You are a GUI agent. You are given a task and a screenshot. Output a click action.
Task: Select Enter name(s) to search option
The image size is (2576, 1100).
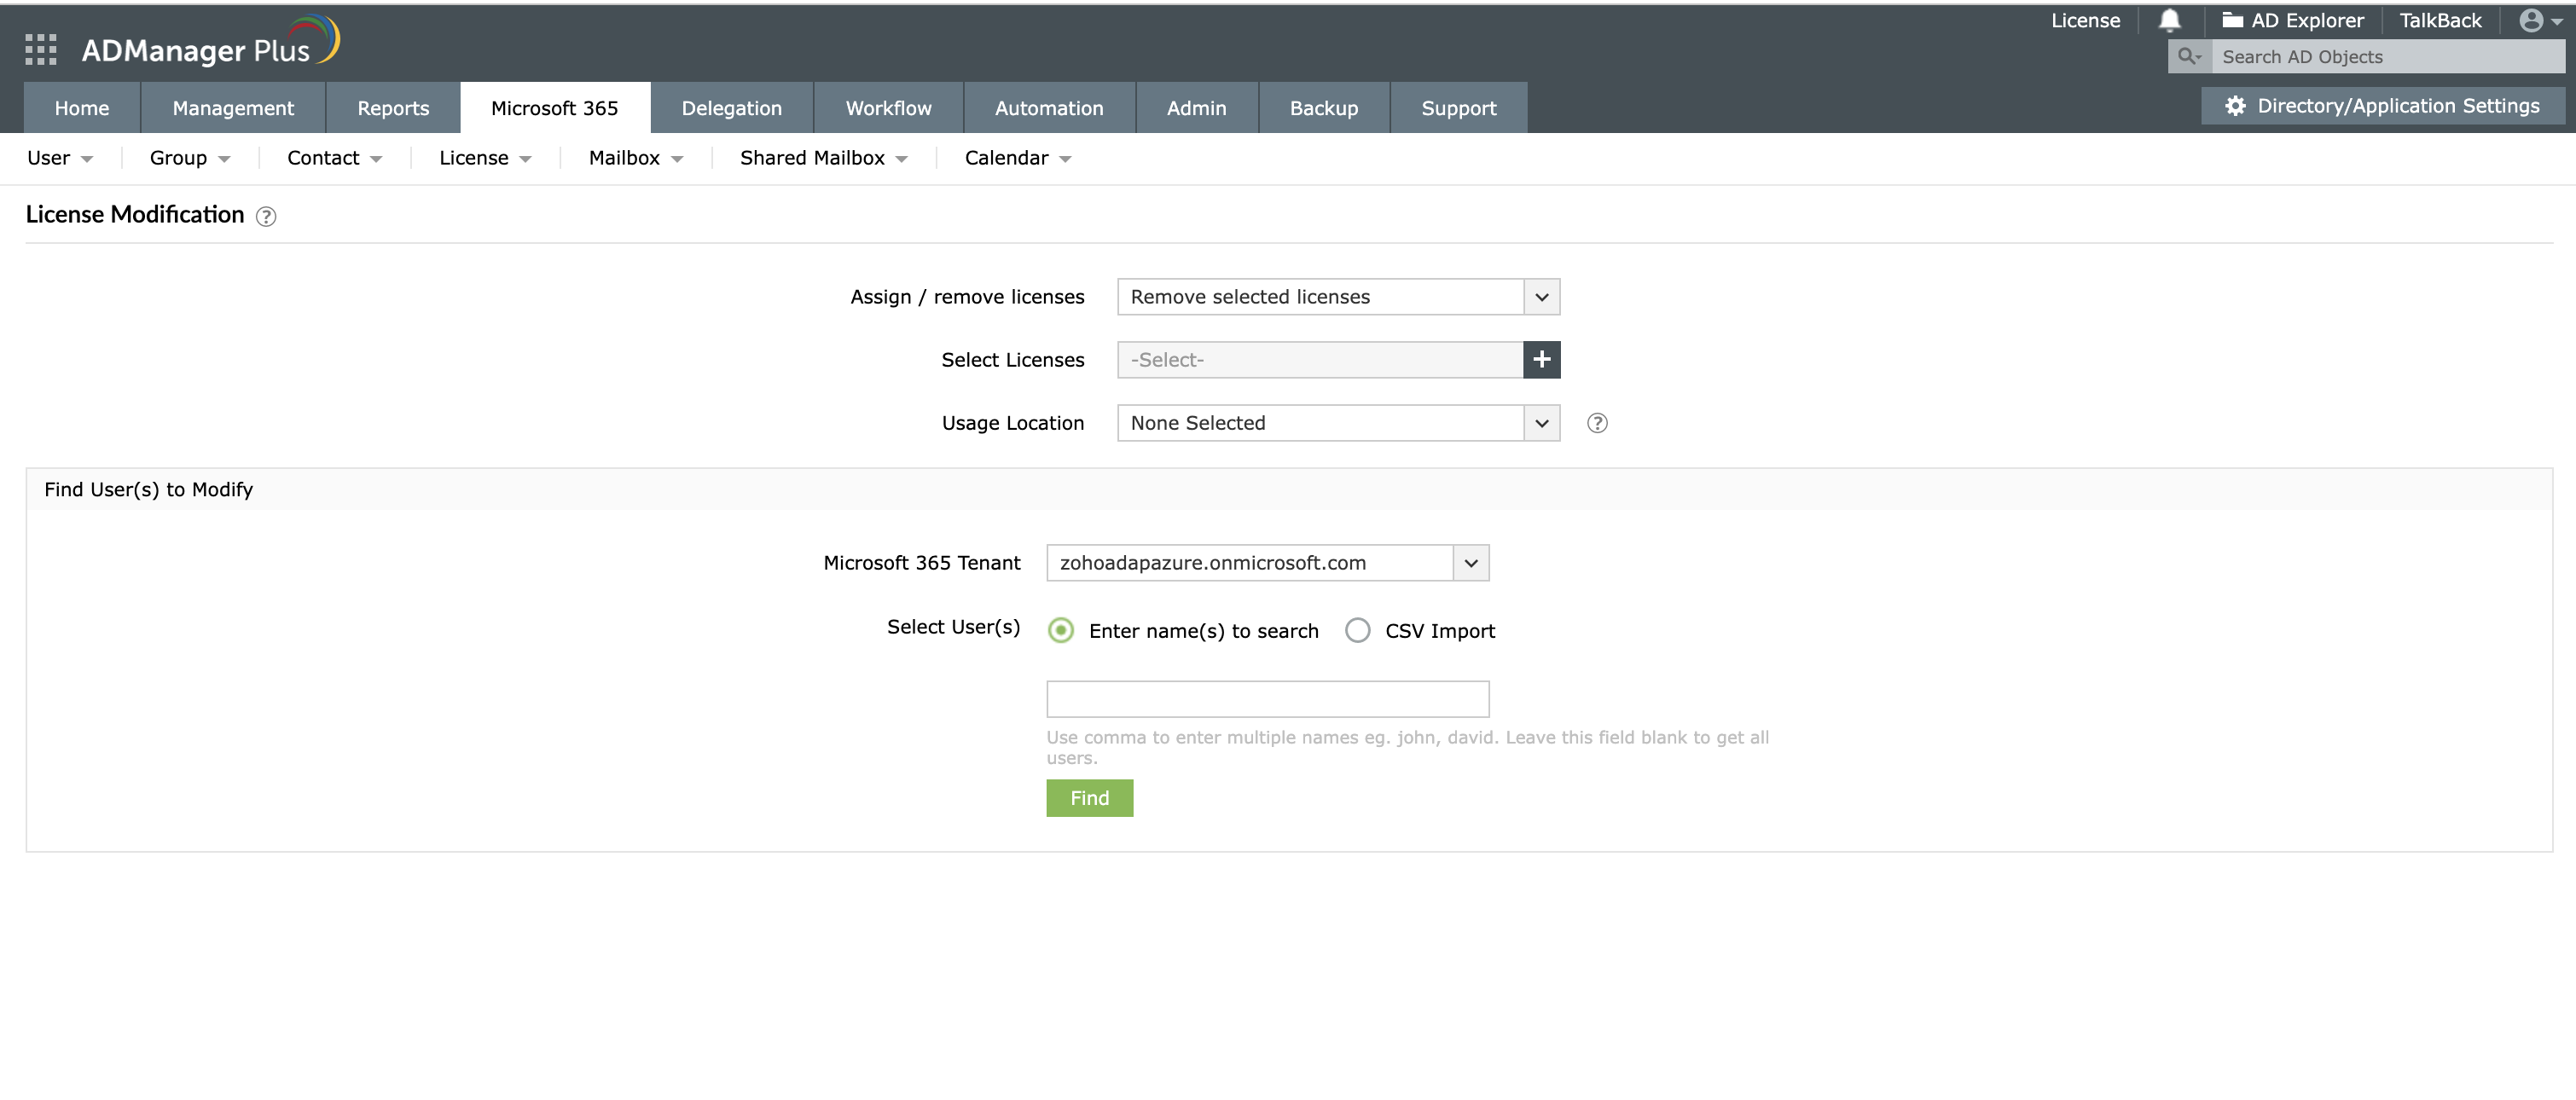coord(1061,631)
